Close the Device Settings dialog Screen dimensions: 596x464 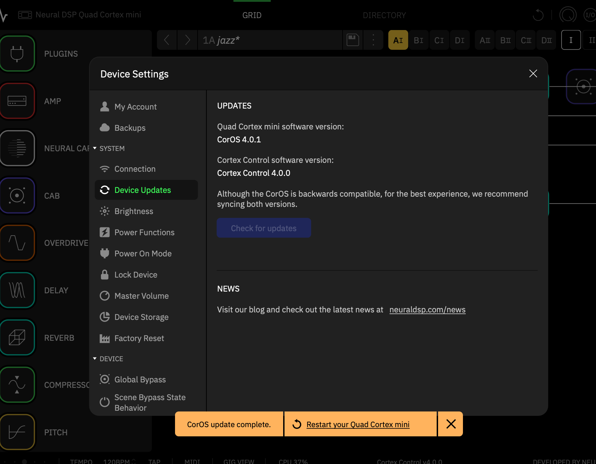pyautogui.click(x=533, y=73)
